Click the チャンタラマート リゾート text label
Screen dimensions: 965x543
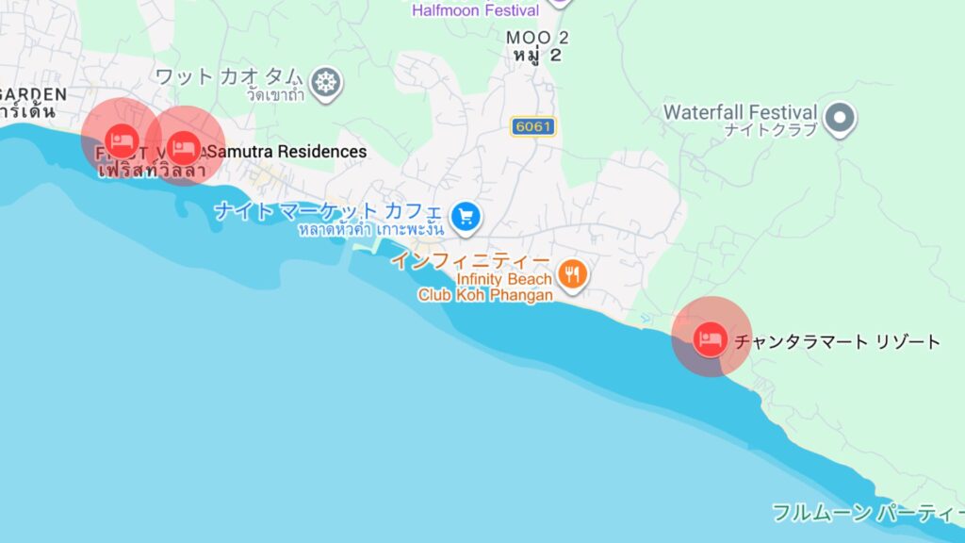pos(838,341)
